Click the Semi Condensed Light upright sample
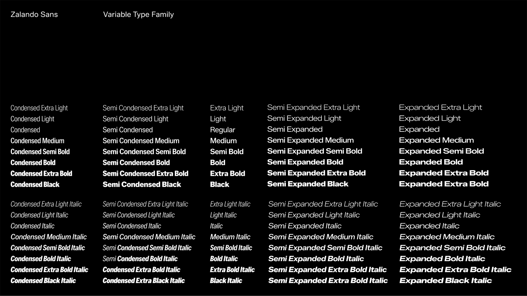The height and width of the screenshot is (296, 527). point(135,119)
